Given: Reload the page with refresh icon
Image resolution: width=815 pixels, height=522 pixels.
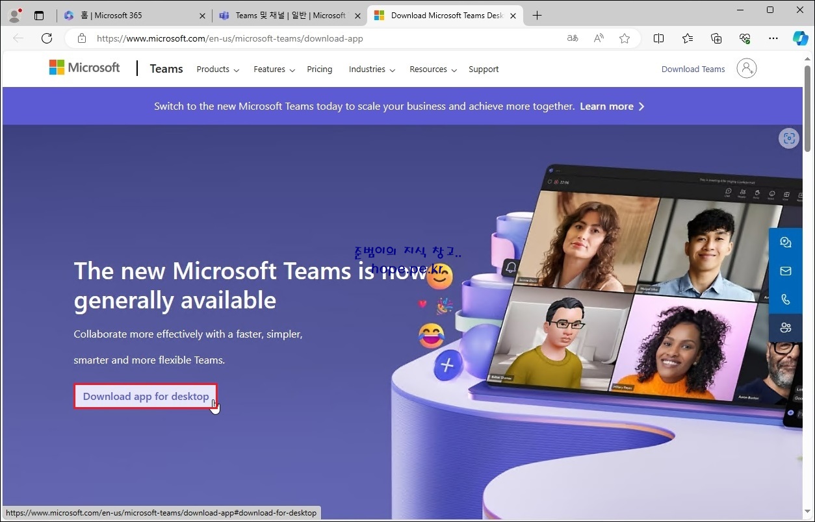Looking at the screenshot, I should [47, 38].
